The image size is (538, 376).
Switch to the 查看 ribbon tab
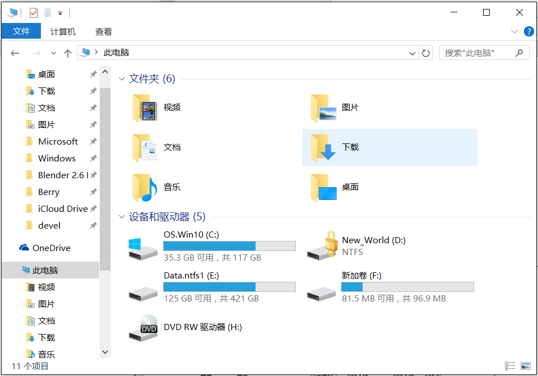[x=104, y=32]
